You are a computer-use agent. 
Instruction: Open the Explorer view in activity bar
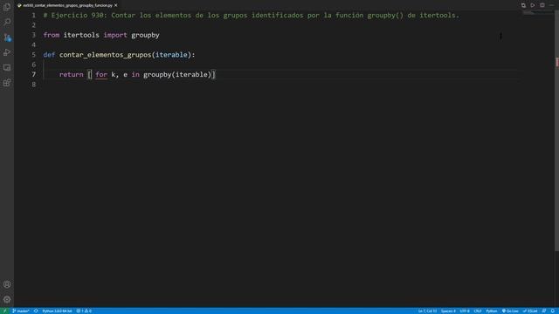coord(7,7)
